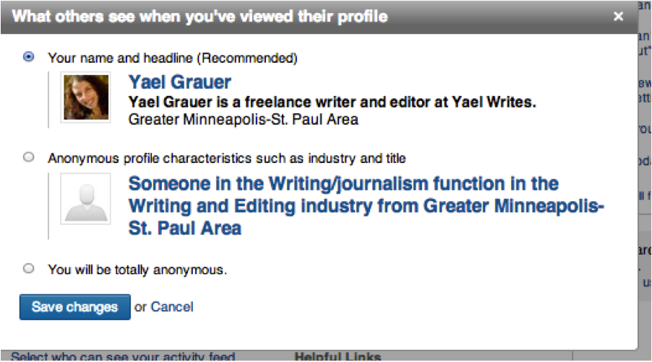The width and height of the screenshot is (652, 362).
Task: Open the Yael Grauer name link
Action: [x=179, y=81]
